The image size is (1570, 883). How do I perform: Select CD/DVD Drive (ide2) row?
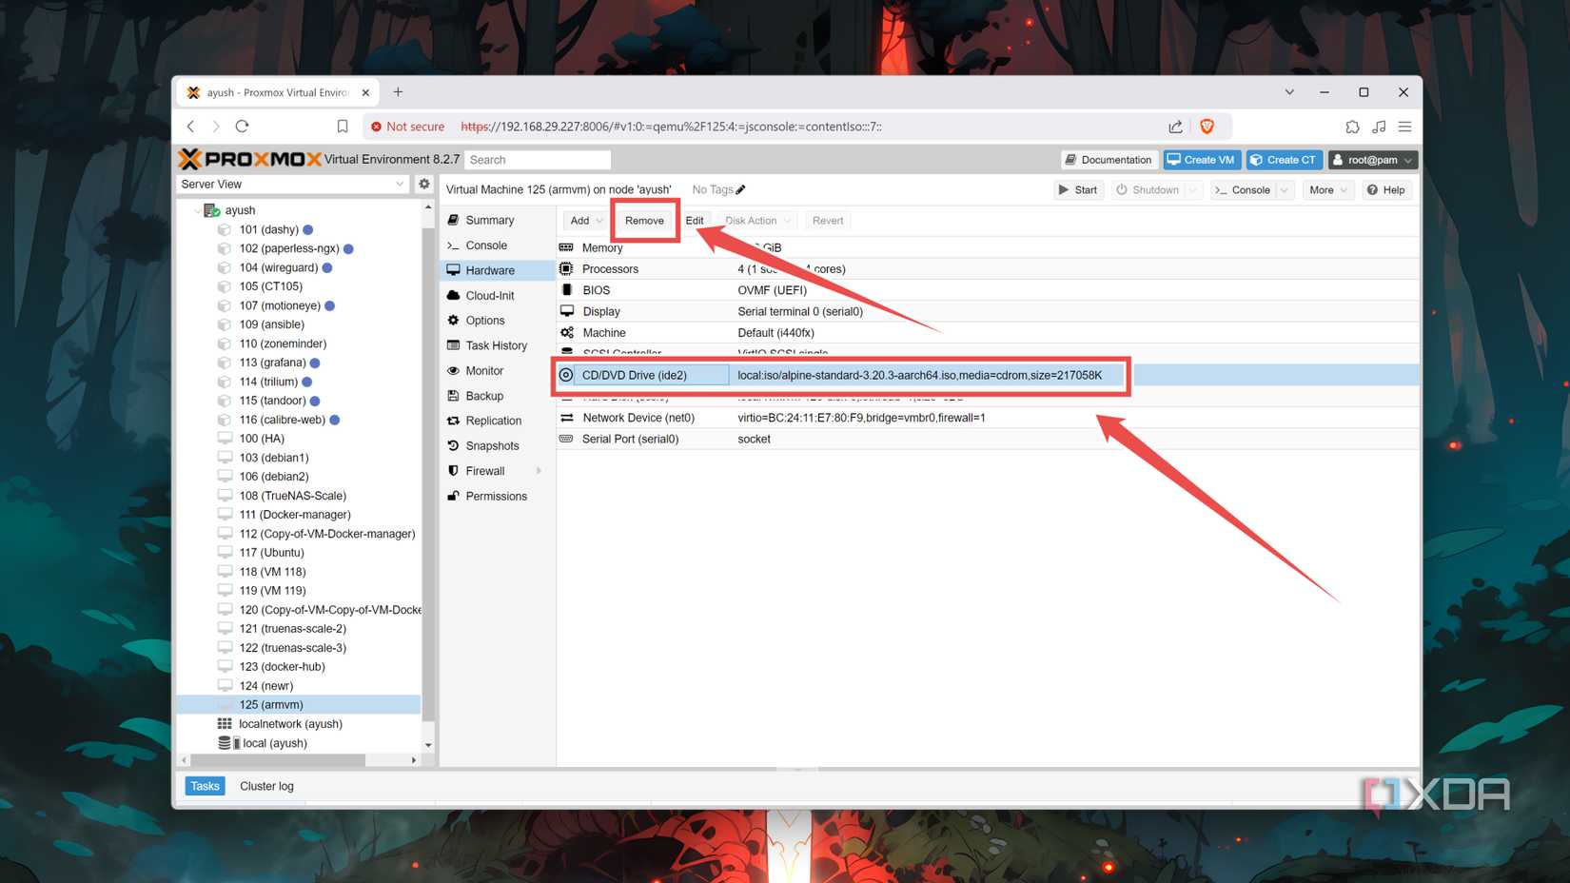pos(988,375)
